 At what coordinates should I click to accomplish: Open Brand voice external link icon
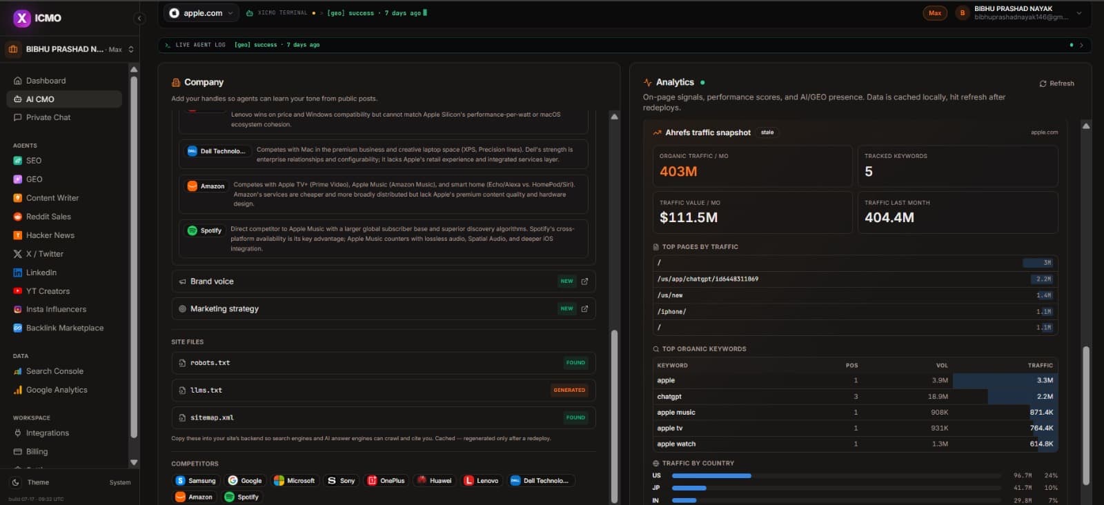(x=584, y=281)
